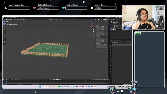Viewport: 167px width, 94px height.
Task: Click the timeline current frame marker
Action: pos(6,81)
